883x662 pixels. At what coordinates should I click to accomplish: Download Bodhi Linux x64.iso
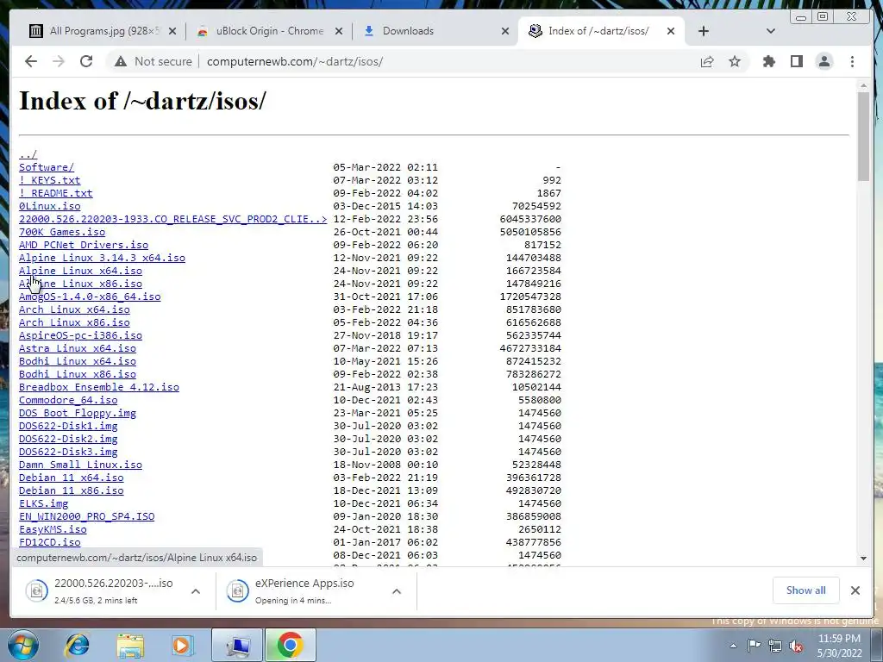[x=77, y=361]
